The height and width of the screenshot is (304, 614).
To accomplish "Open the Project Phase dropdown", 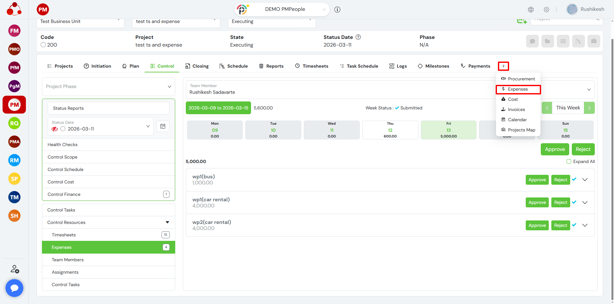I will click(x=108, y=87).
